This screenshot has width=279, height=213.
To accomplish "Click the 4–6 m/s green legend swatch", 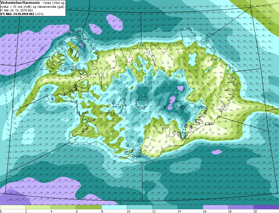I will 63,207.
